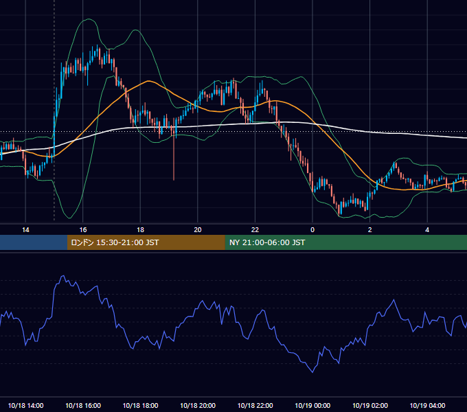Screen dimensions: 467x412
Task: Click the 4 hour label on price chart
Action: pyautogui.click(x=427, y=230)
